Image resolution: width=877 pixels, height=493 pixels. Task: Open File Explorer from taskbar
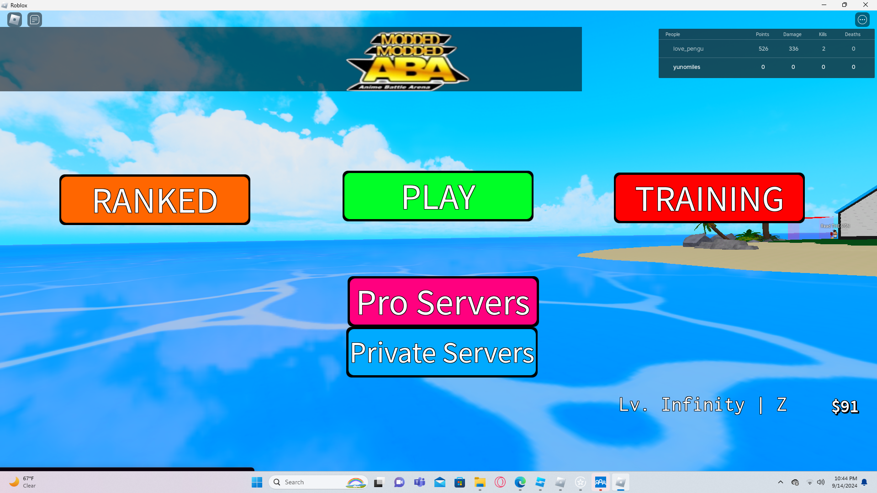pyautogui.click(x=480, y=483)
